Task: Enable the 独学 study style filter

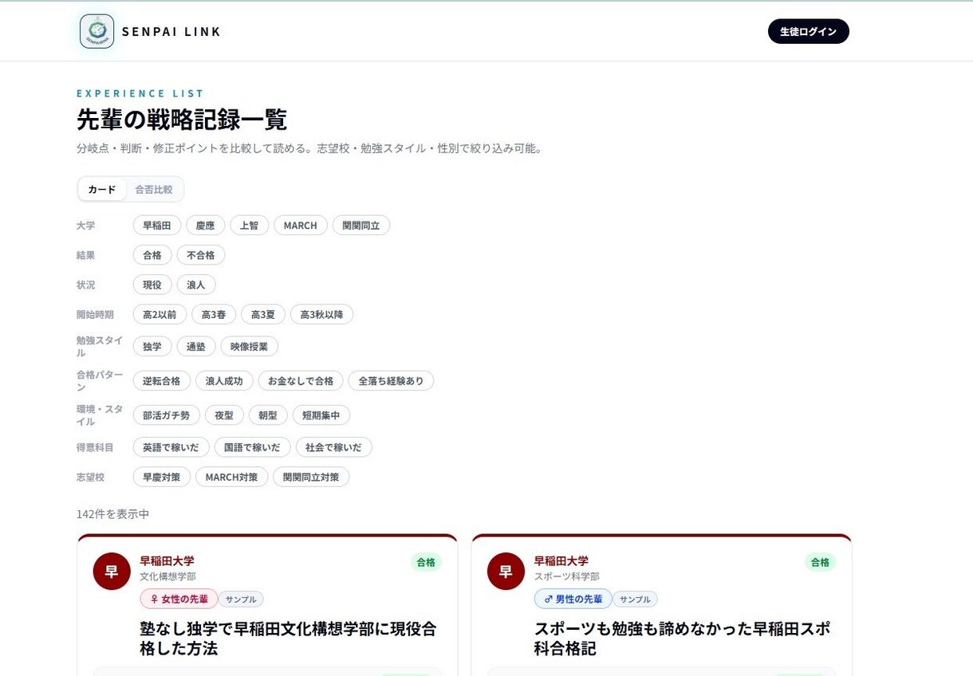Action: click(152, 346)
